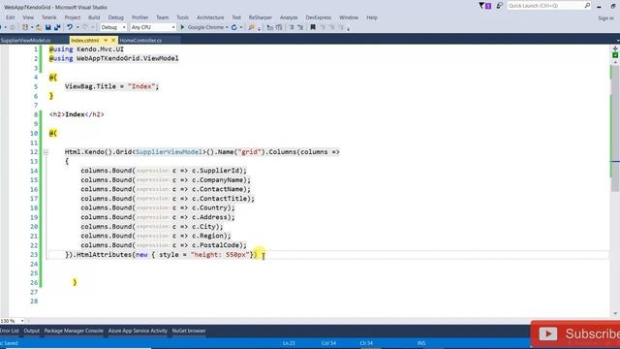Open the Error List panel tab

click(10, 331)
